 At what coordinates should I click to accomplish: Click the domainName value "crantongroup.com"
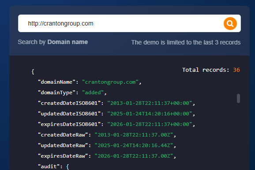coord(110,82)
